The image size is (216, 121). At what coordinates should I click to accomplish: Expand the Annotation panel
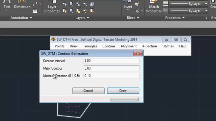coord(21,18)
